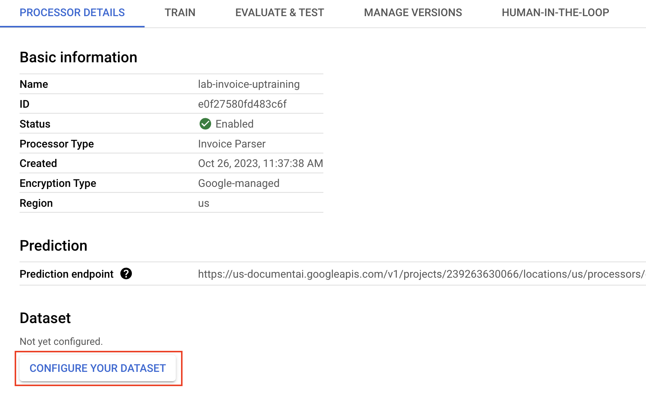This screenshot has width=646, height=403.
Task: Open the Processor Details tab
Action: pyautogui.click(x=72, y=13)
